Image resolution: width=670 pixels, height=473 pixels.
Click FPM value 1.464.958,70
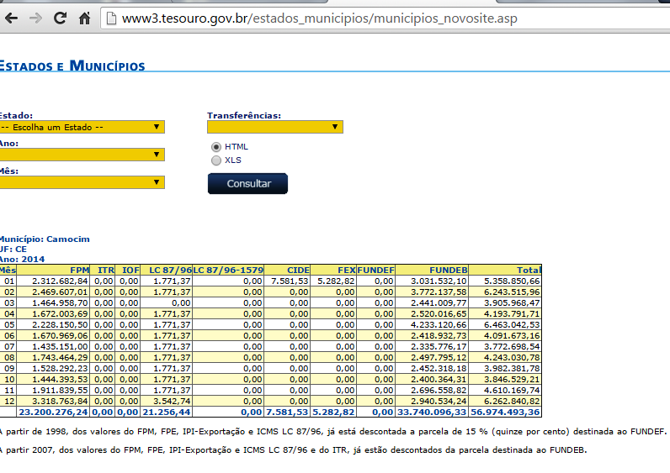pyautogui.click(x=60, y=303)
